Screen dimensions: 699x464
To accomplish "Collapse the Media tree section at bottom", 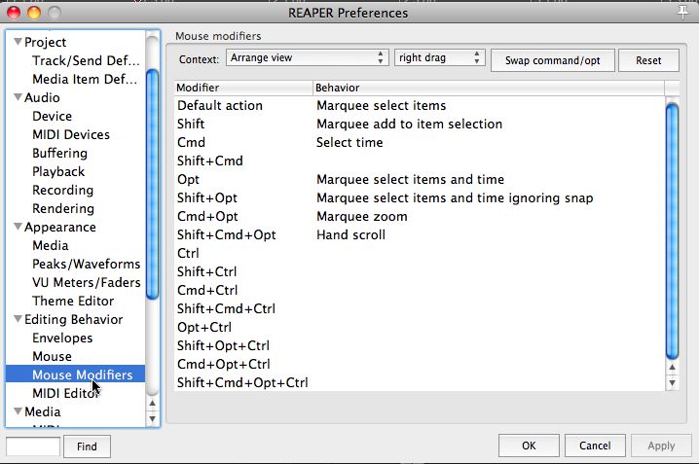I will (18, 411).
